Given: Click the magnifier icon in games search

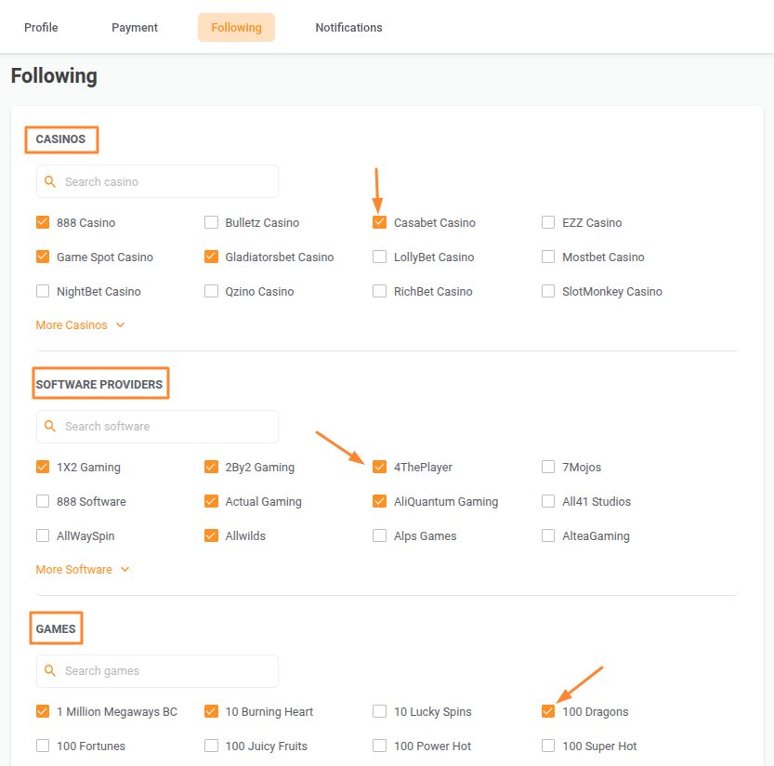Looking at the screenshot, I should click(x=50, y=670).
